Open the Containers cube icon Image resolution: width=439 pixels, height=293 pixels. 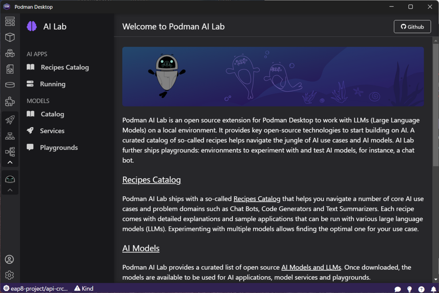click(10, 37)
